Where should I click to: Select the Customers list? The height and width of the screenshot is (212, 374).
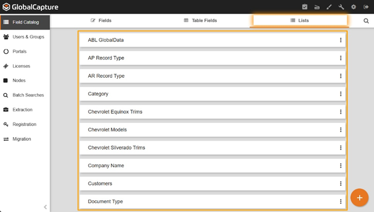pyautogui.click(x=212, y=184)
